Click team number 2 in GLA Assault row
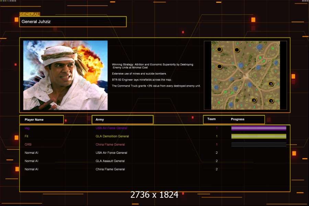This screenshot has width=309, height=206. 217,161
